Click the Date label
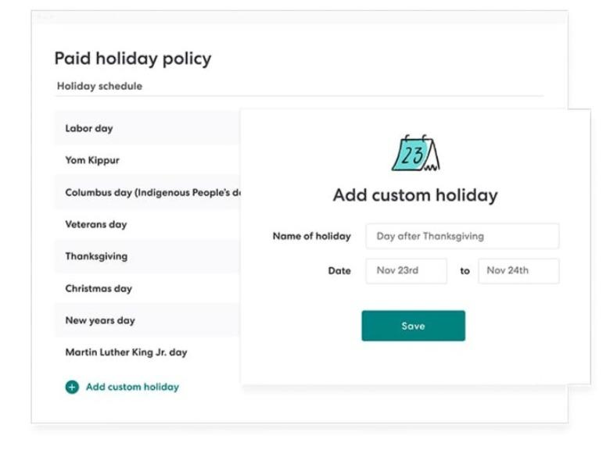Screen dimensions: 610x450 pyautogui.click(x=339, y=271)
